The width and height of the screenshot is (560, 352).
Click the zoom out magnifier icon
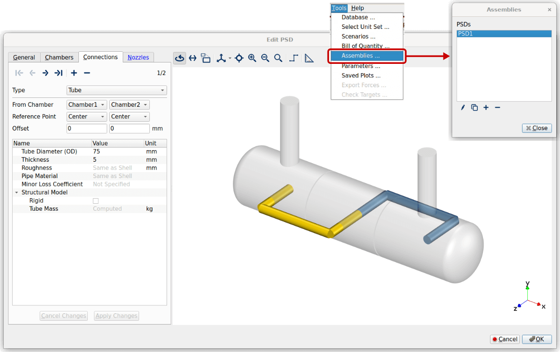265,58
